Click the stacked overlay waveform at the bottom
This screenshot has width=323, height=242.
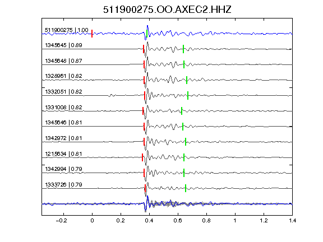pos(167,204)
